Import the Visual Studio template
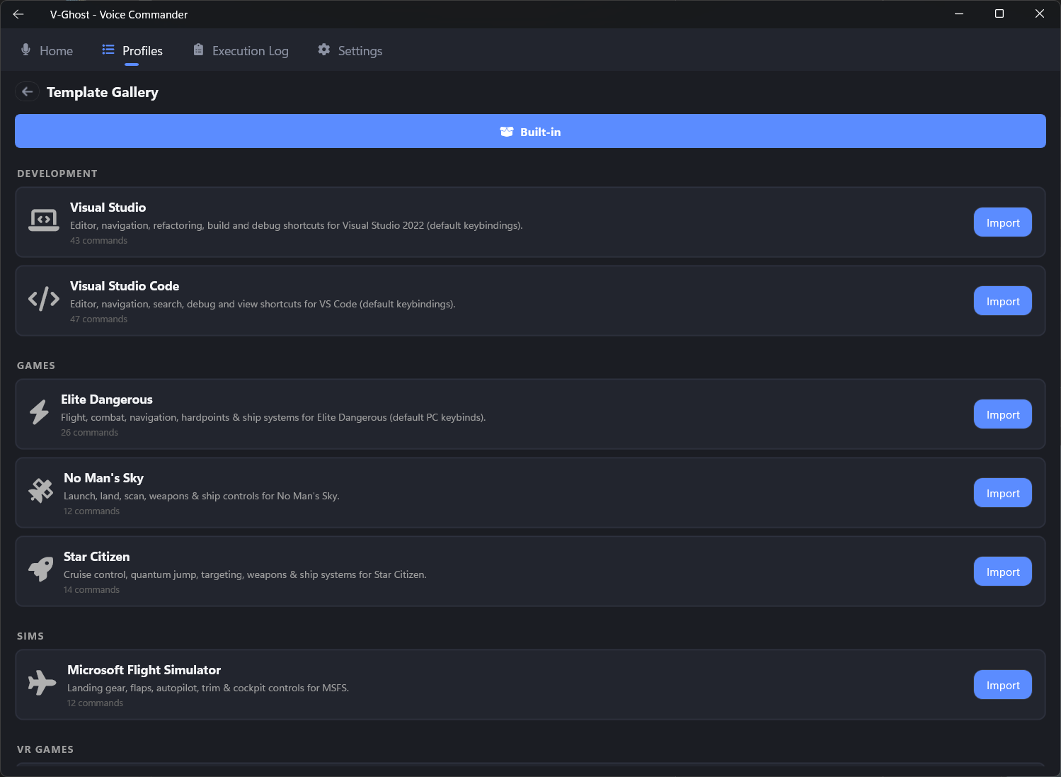Screen dimensions: 1061x777 coord(1002,222)
